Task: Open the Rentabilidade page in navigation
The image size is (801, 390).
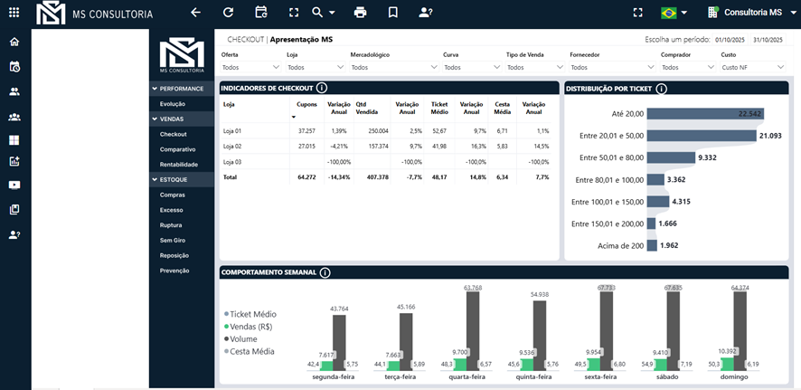Action: [x=178, y=165]
